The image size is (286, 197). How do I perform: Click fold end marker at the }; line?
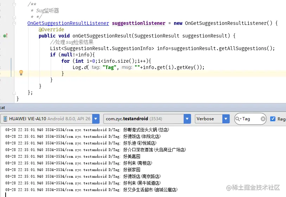[x=14, y=93]
